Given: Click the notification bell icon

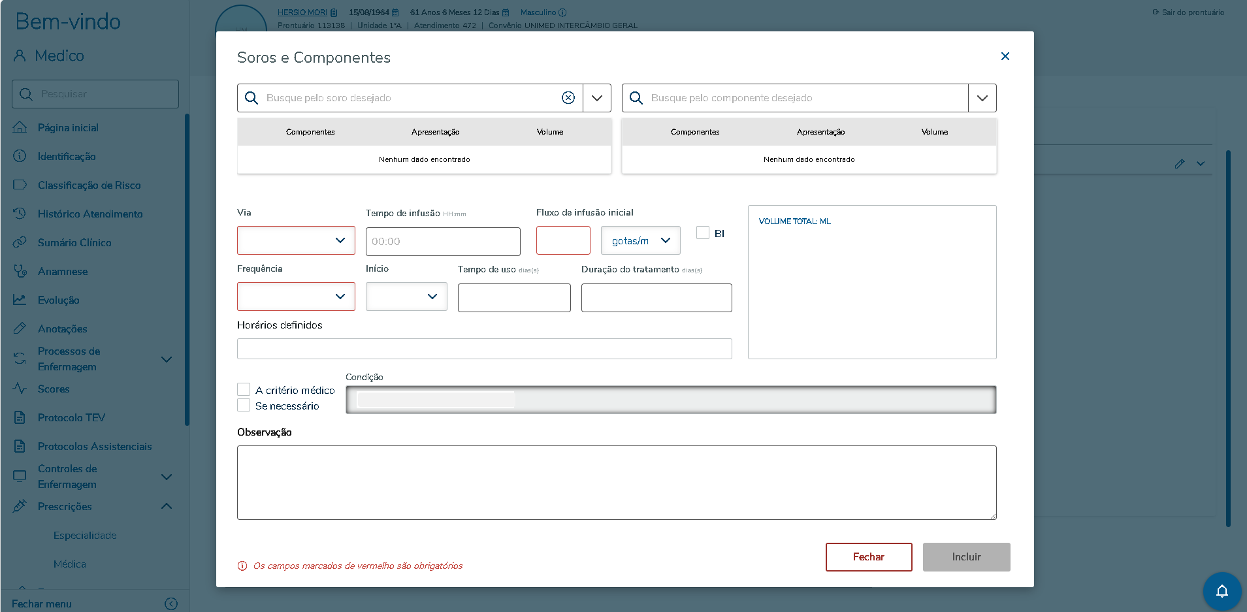Looking at the screenshot, I should pyautogui.click(x=1222, y=591).
